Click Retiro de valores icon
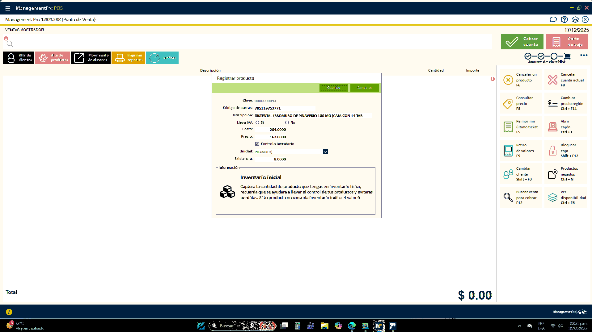Image resolution: width=592 pixels, height=332 pixels. (x=508, y=151)
